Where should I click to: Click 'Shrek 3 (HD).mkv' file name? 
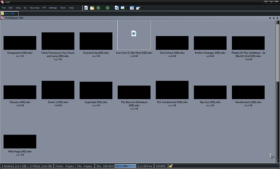tap(58, 102)
